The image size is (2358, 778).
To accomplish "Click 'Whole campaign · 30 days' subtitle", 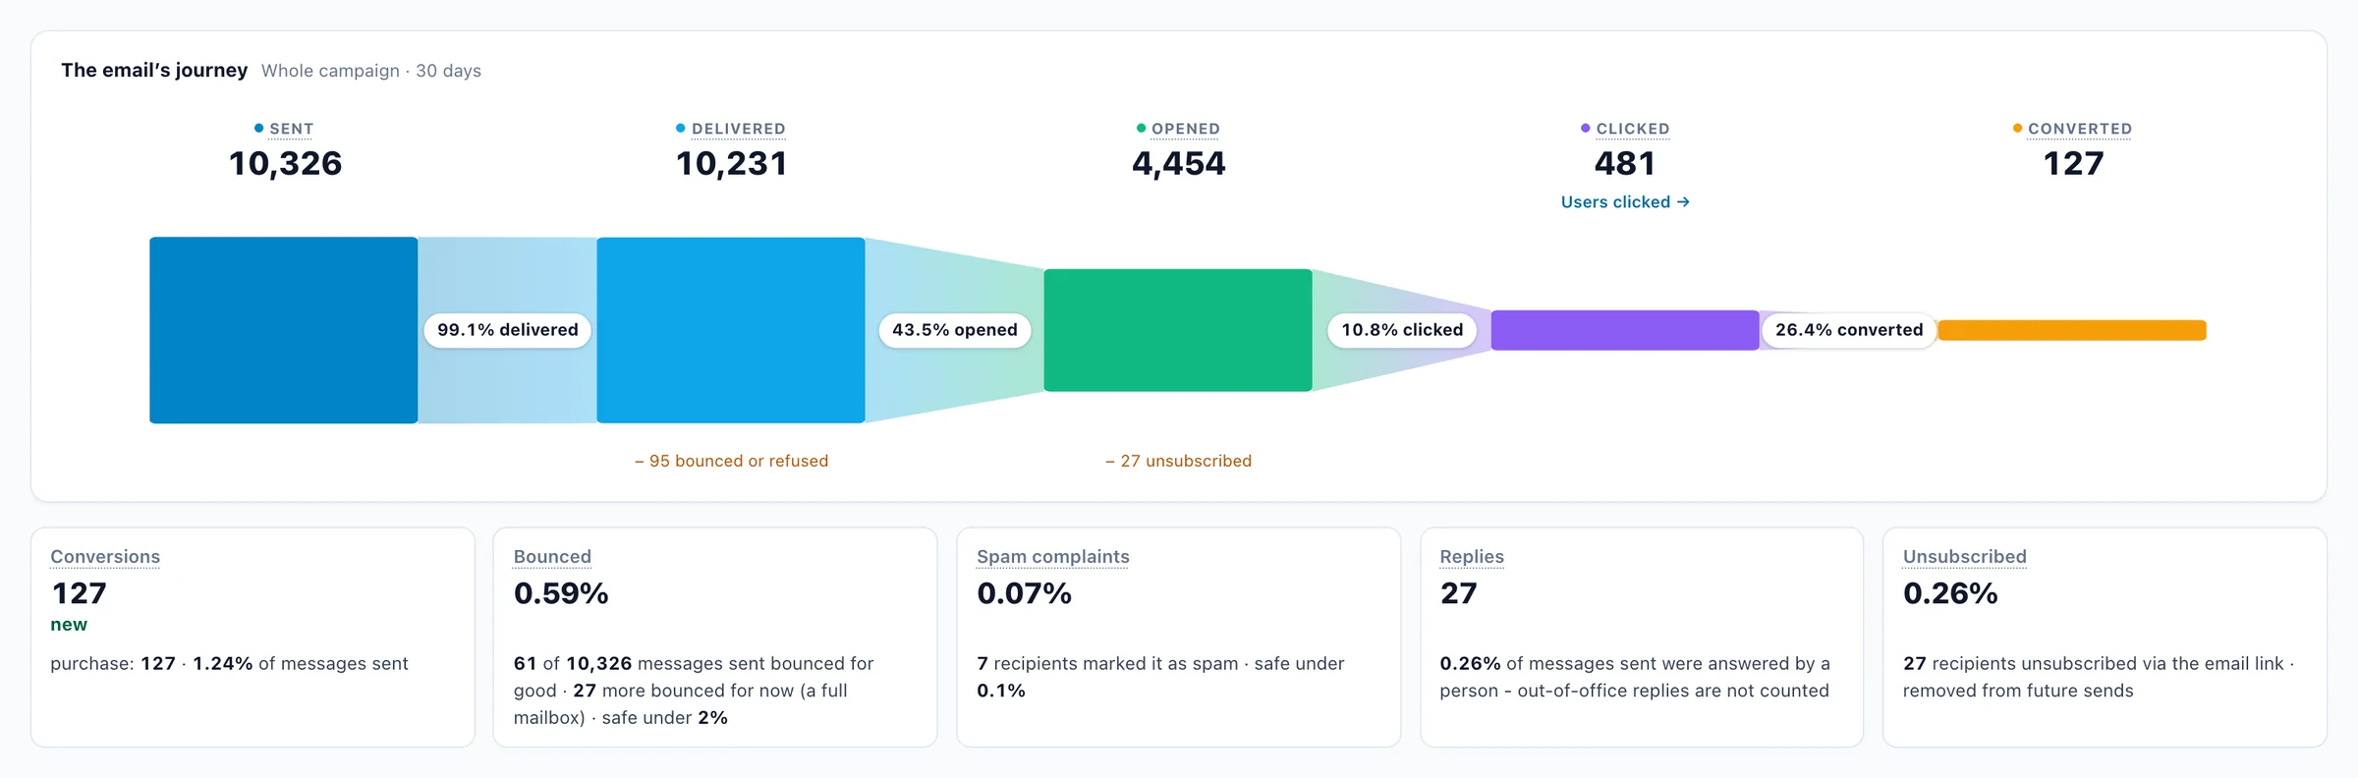I will coord(371,71).
